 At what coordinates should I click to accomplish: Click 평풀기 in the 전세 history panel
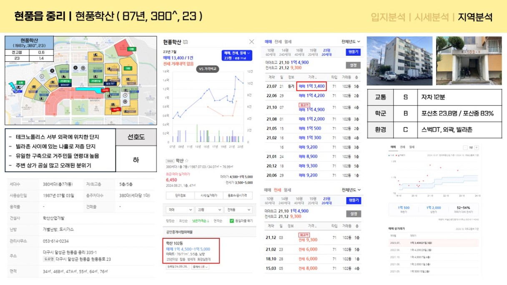tap(353, 200)
